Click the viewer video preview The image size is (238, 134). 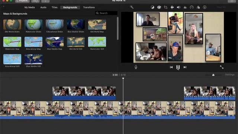coord(178,37)
